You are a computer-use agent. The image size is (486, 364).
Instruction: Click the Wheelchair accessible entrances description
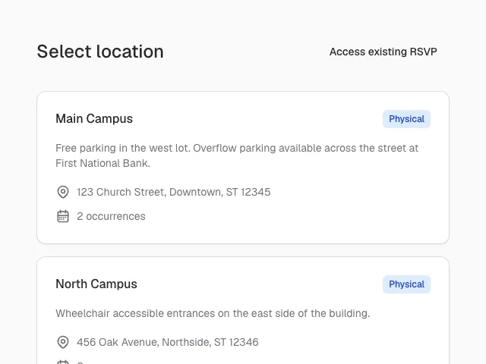tap(213, 313)
